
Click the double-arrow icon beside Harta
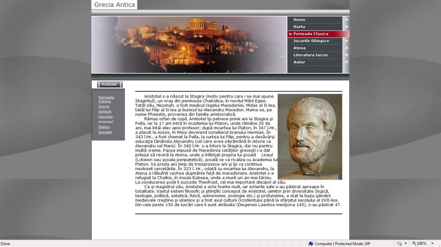(x=346, y=27)
